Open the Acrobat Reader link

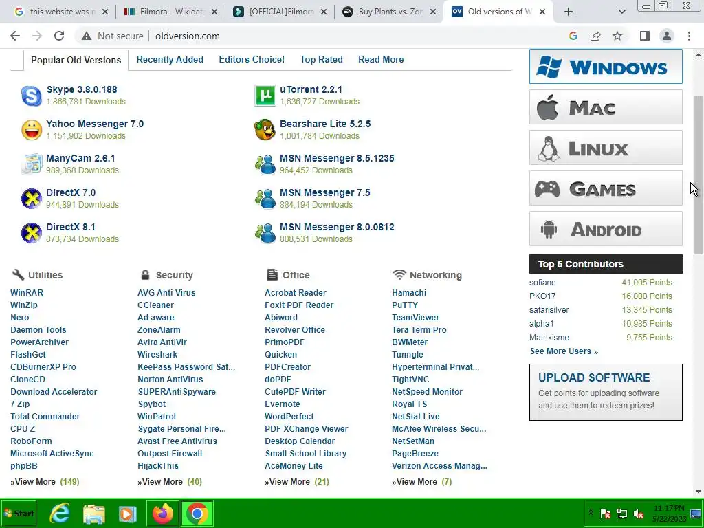tap(296, 293)
